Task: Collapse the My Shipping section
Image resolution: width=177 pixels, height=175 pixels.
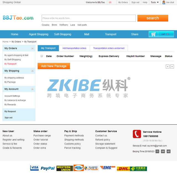Action: coord(32,71)
